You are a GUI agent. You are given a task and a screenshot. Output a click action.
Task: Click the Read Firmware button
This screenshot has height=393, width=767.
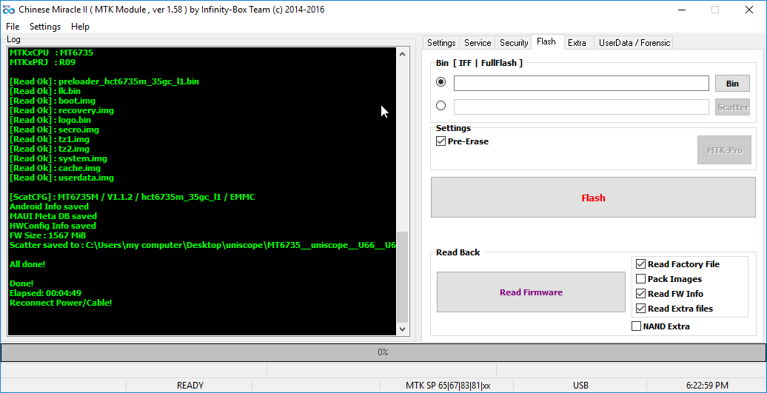pyautogui.click(x=531, y=292)
